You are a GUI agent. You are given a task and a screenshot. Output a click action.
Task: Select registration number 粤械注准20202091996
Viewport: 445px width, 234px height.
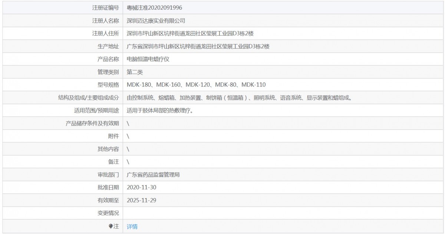pyautogui.click(x=154, y=8)
